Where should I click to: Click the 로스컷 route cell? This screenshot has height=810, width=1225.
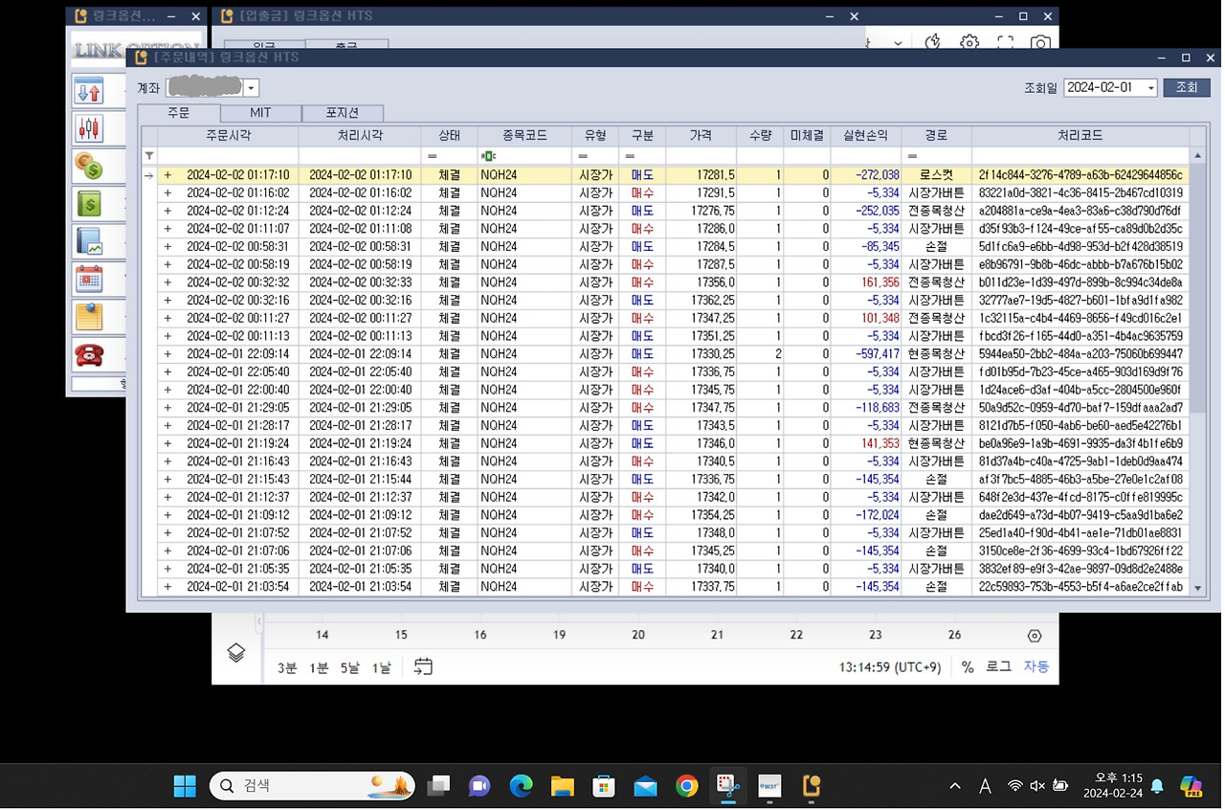[936, 175]
